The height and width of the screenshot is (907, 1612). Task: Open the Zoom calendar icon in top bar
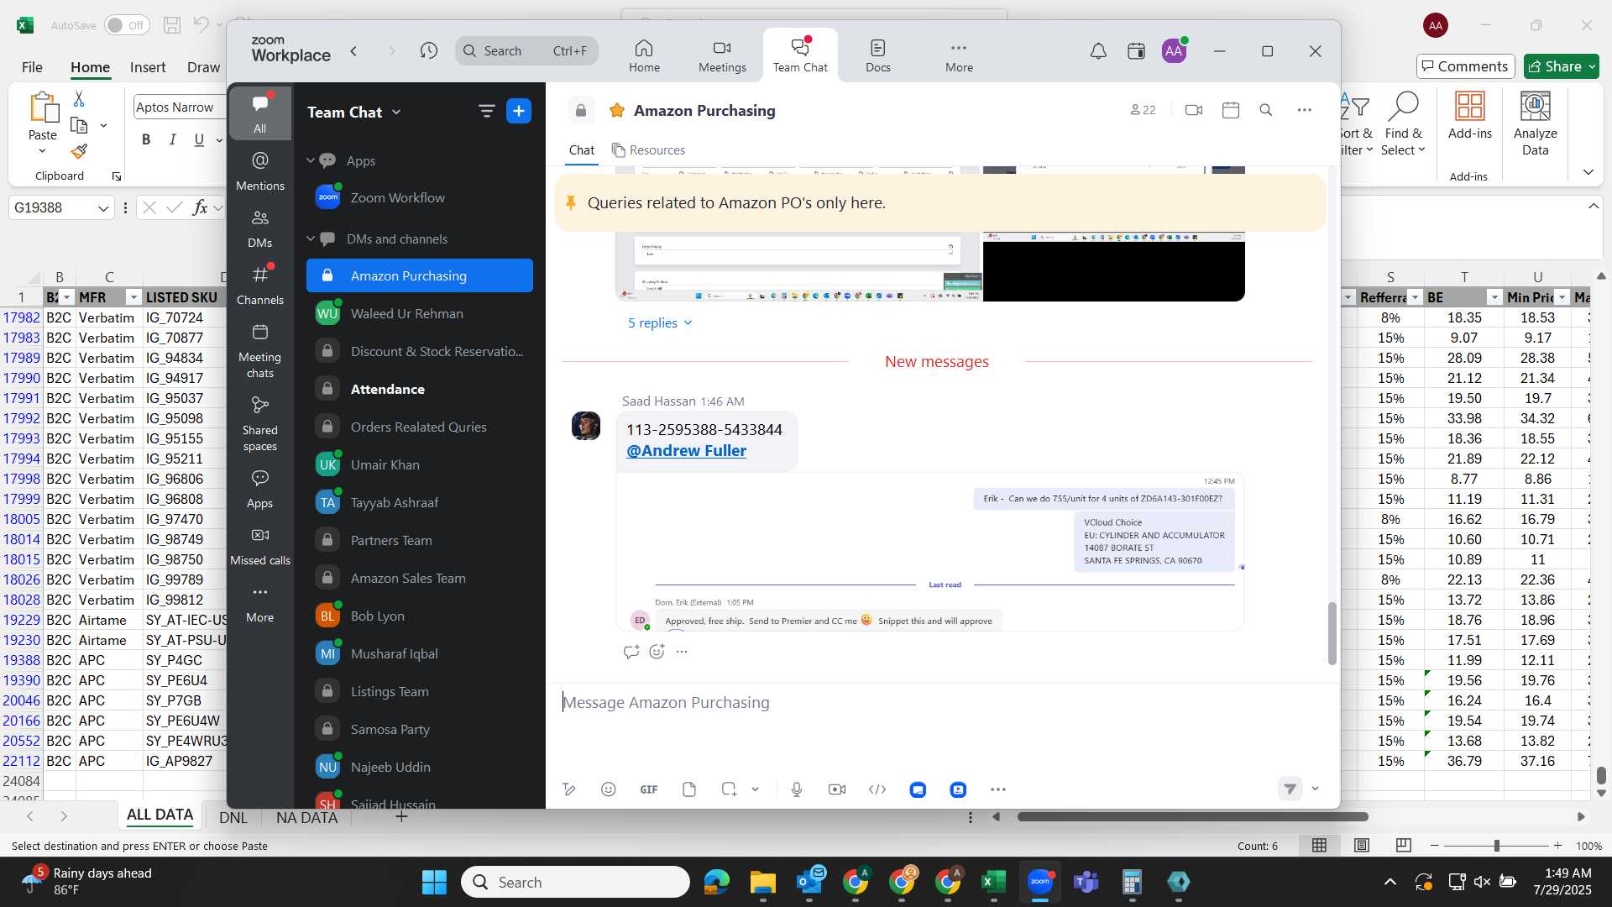(1136, 51)
